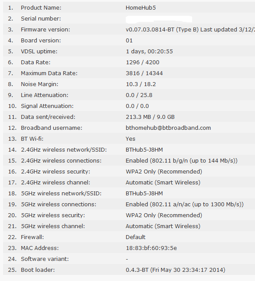The height and width of the screenshot is (281, 255).
Task: Click the 5GHz wireless channel label
Action: pyautogui.click(x=53, y=226)
